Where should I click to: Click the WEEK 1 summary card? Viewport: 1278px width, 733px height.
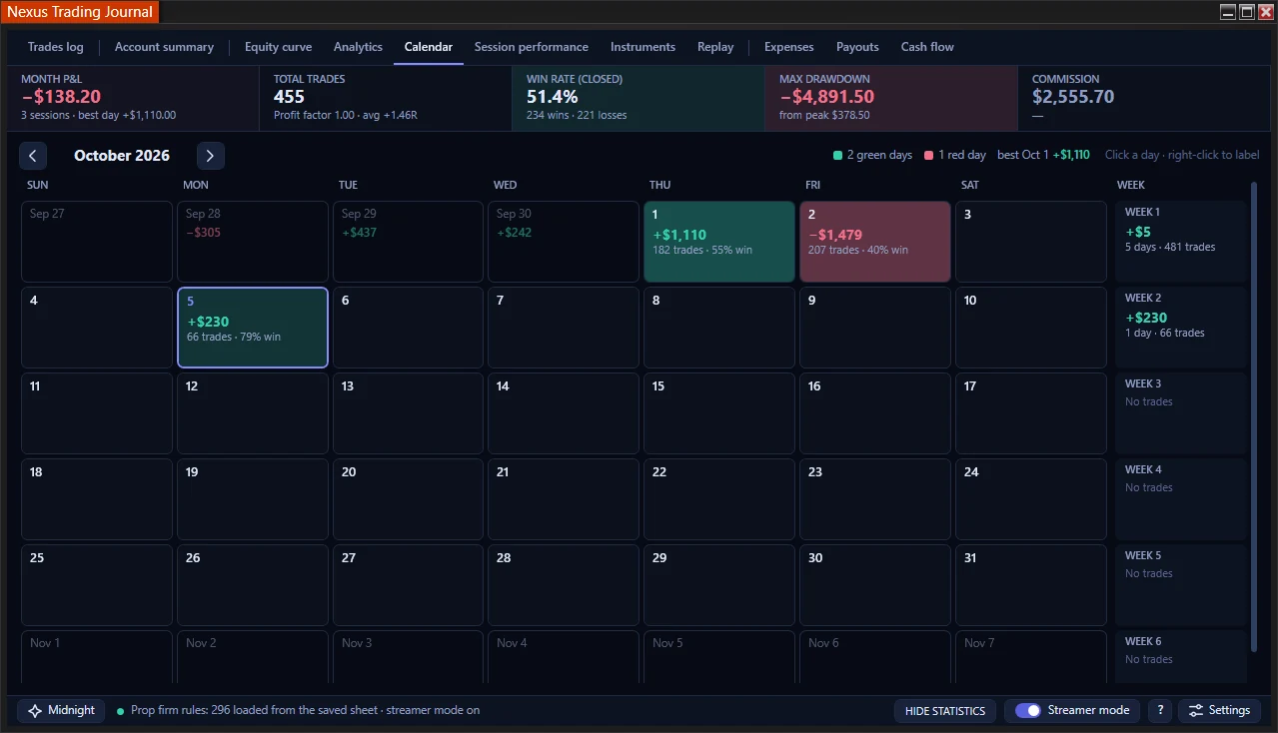tap(1181, 242)
